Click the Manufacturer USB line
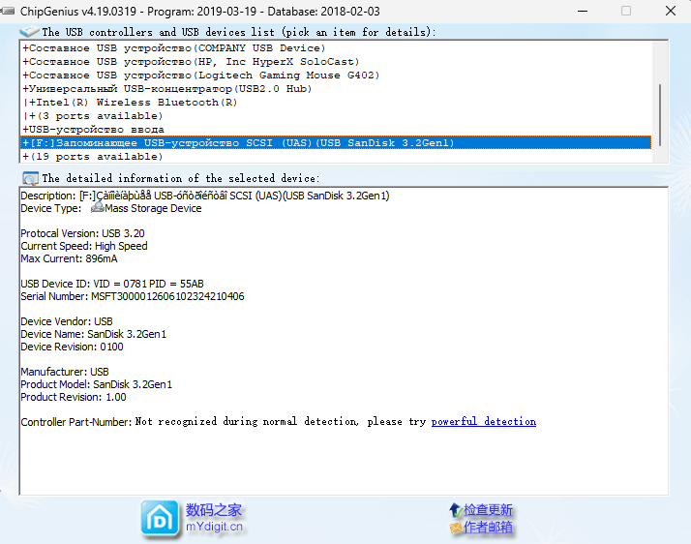 point(65,372)
